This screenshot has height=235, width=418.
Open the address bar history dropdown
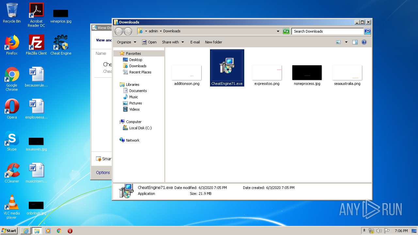point(278,31)
